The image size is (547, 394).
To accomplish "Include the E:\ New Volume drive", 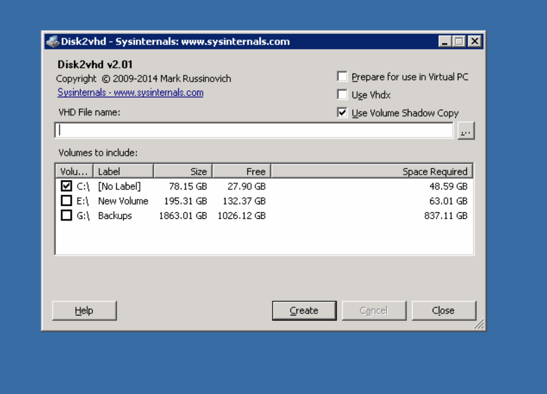I will pyautogui.click(x=66, y=201).
